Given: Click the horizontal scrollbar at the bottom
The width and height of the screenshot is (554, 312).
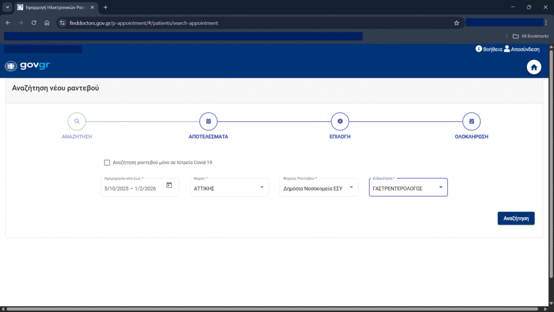Looking at the screenshot, I should [271, 309].
